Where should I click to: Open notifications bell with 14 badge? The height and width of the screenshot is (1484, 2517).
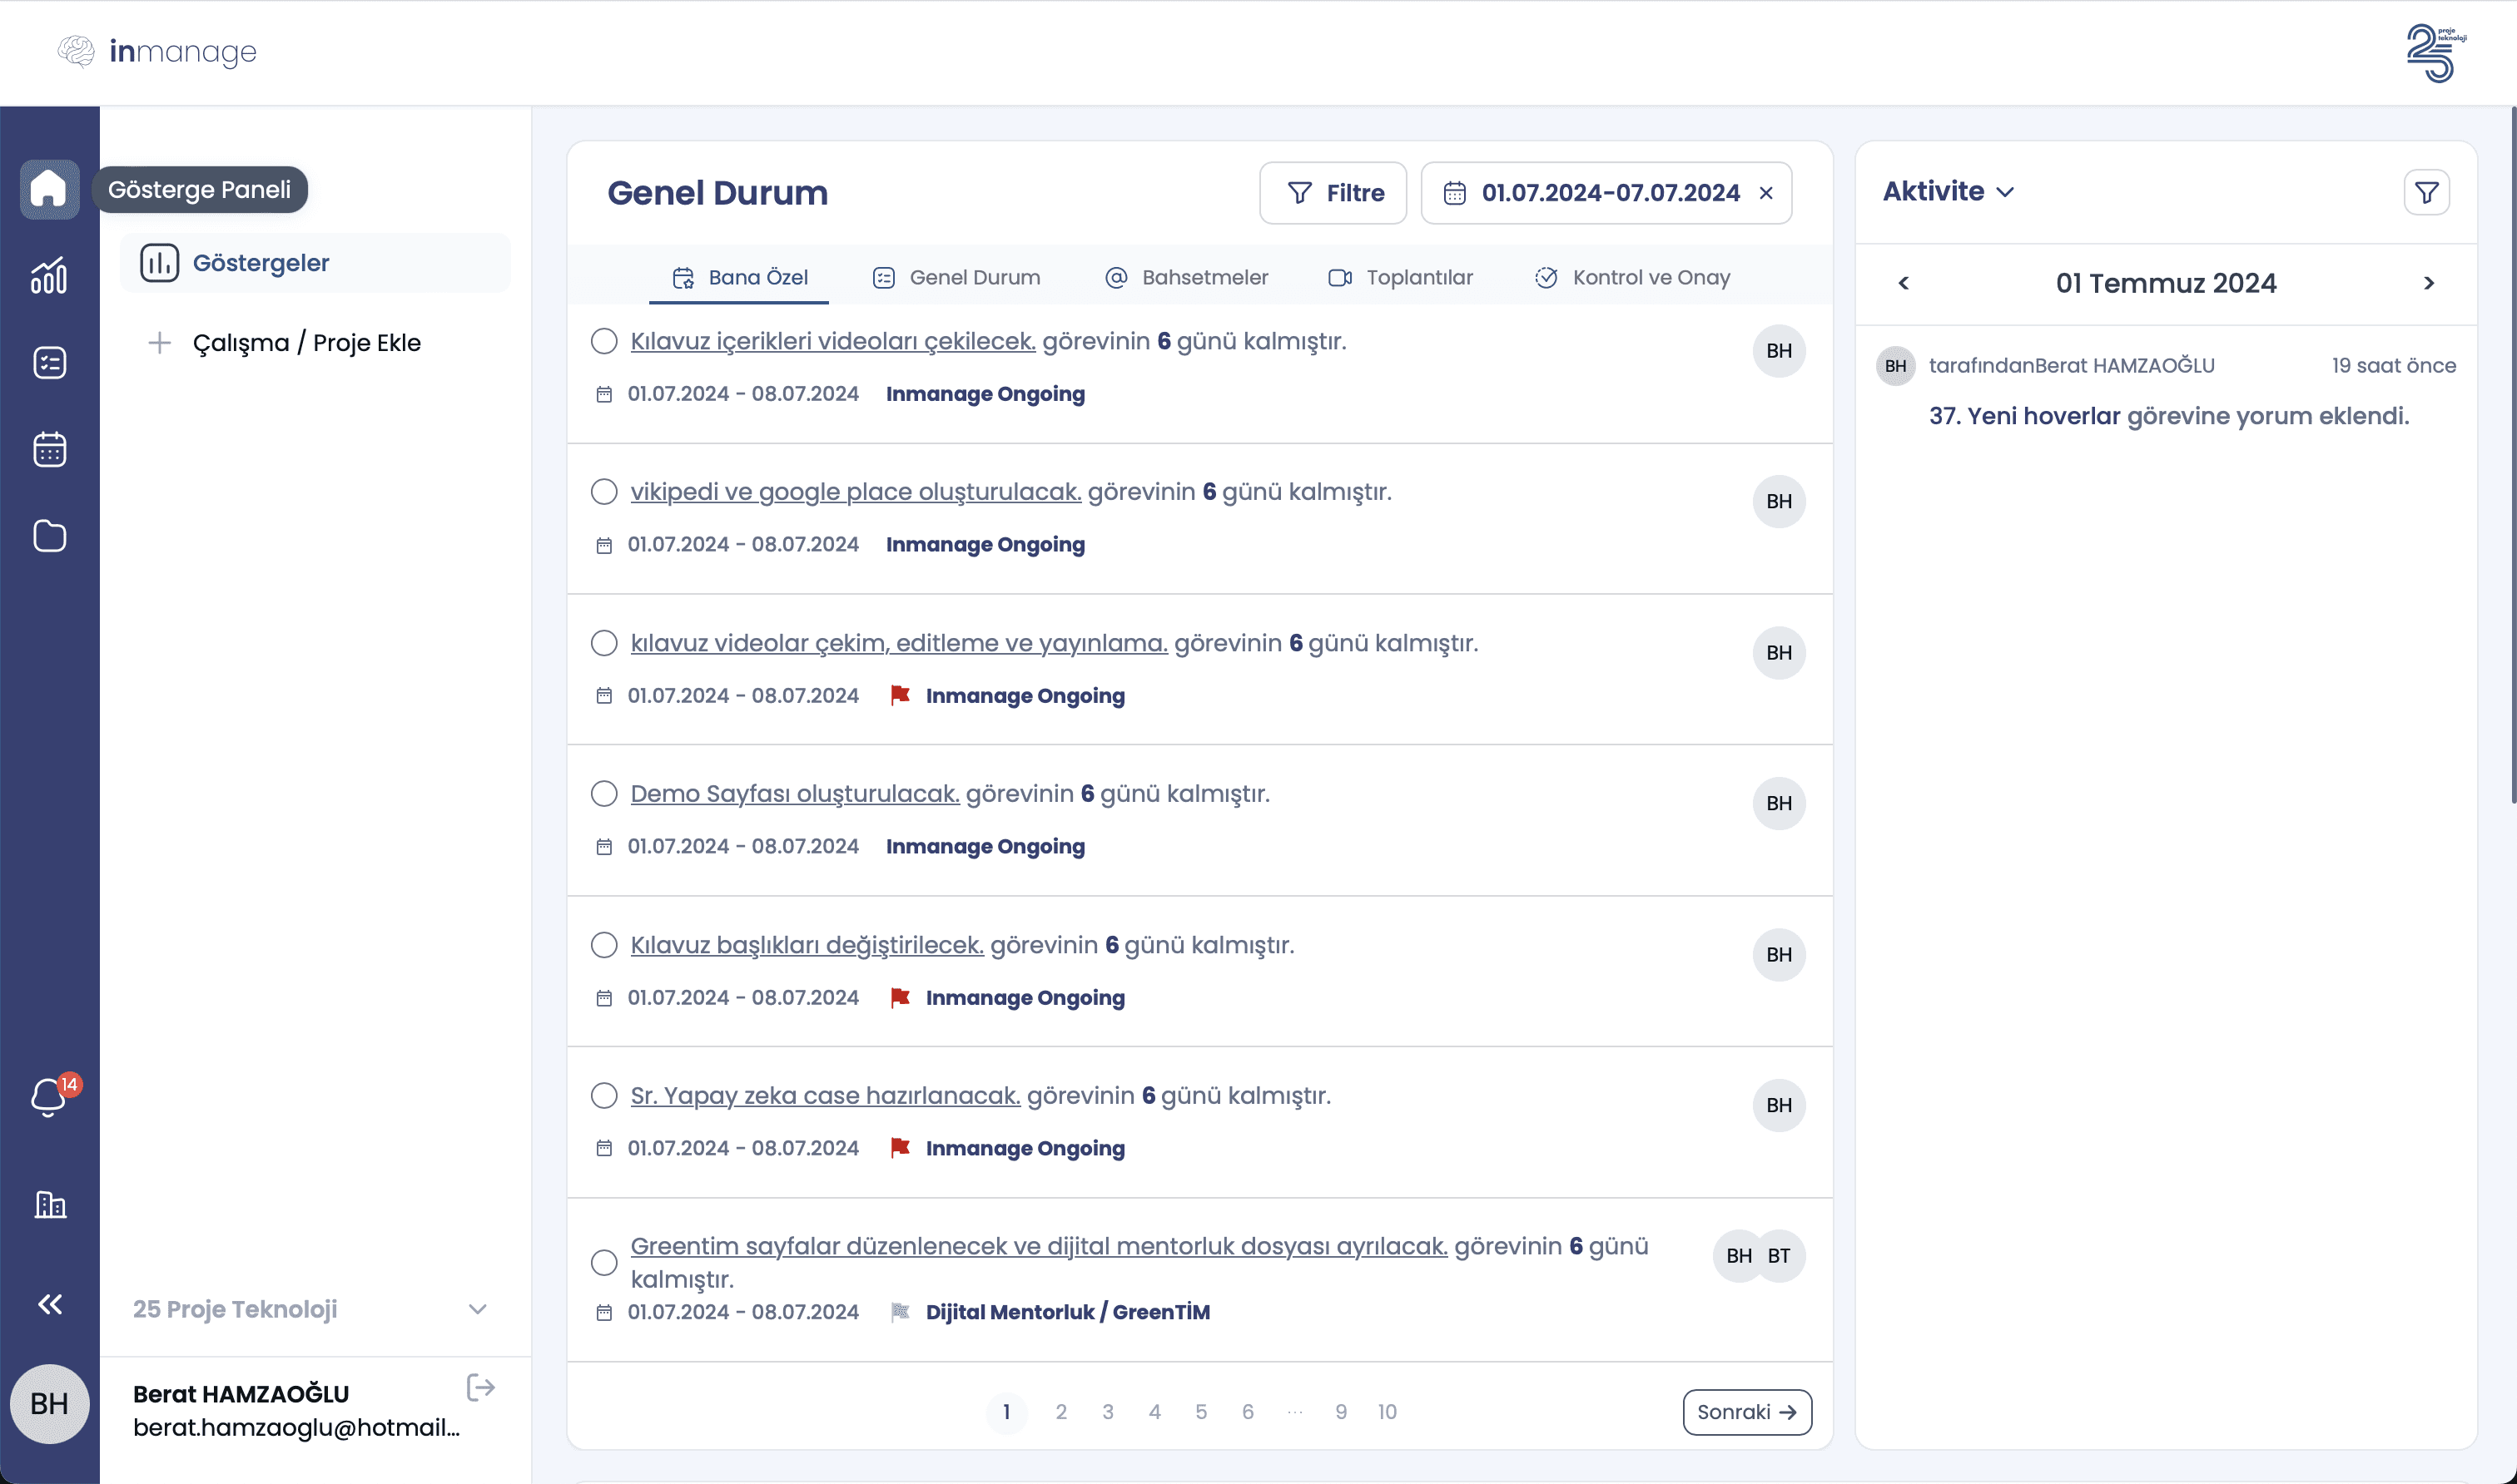point(49,1097)
